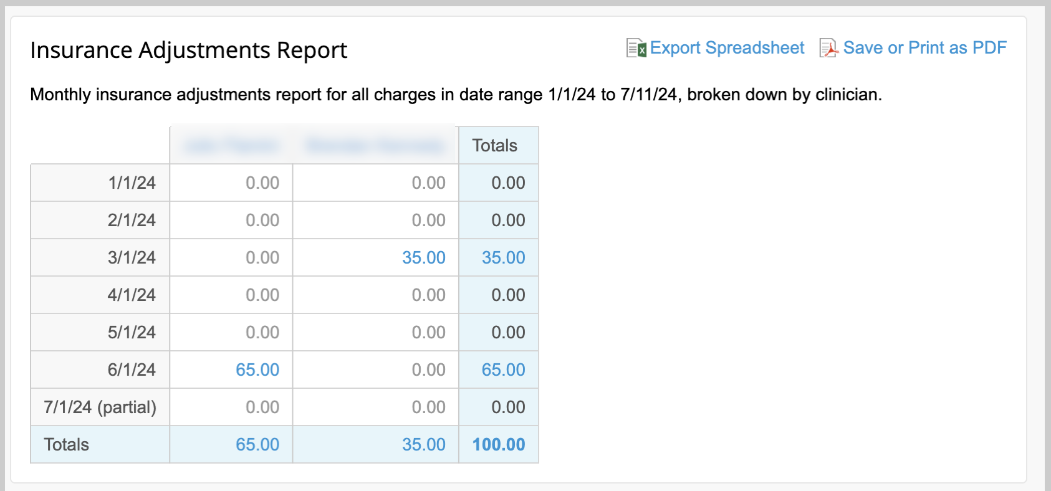Click the 0.00 total for 7/1/24 (partial)
The width and height of the screenshot is (1051, 491).
[508, 407]
